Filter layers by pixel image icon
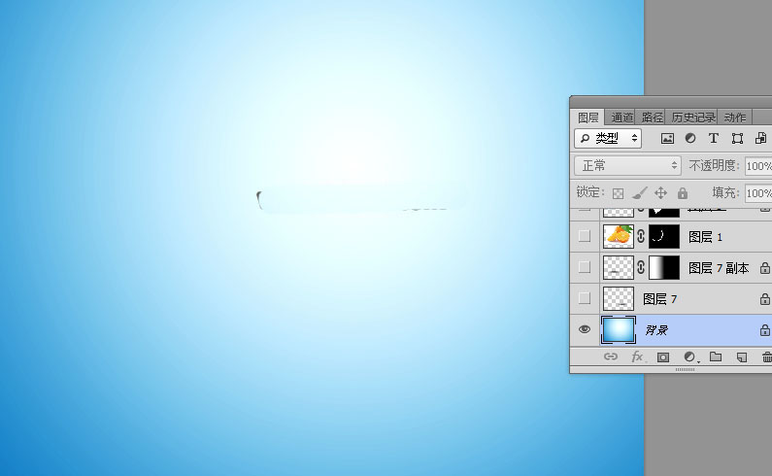 coord(667,139)
